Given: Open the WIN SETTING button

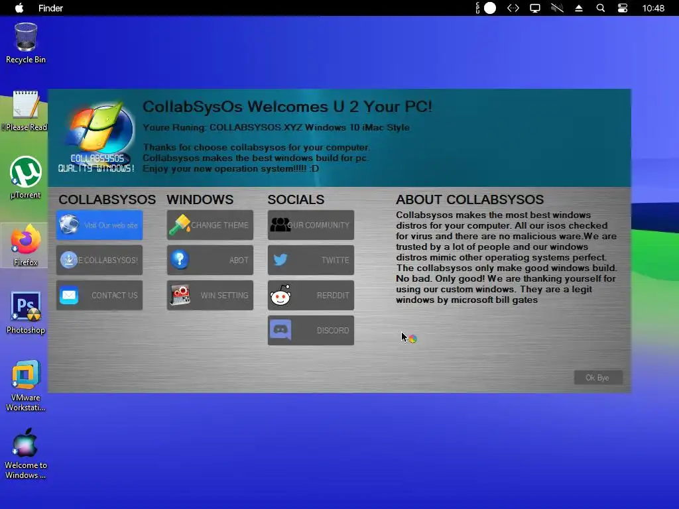Looking at the screenshot, I should click(210, 295).
